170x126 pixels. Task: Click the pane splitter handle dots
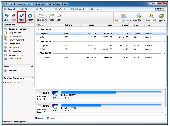pyautogui.click(x=101, y=88)
